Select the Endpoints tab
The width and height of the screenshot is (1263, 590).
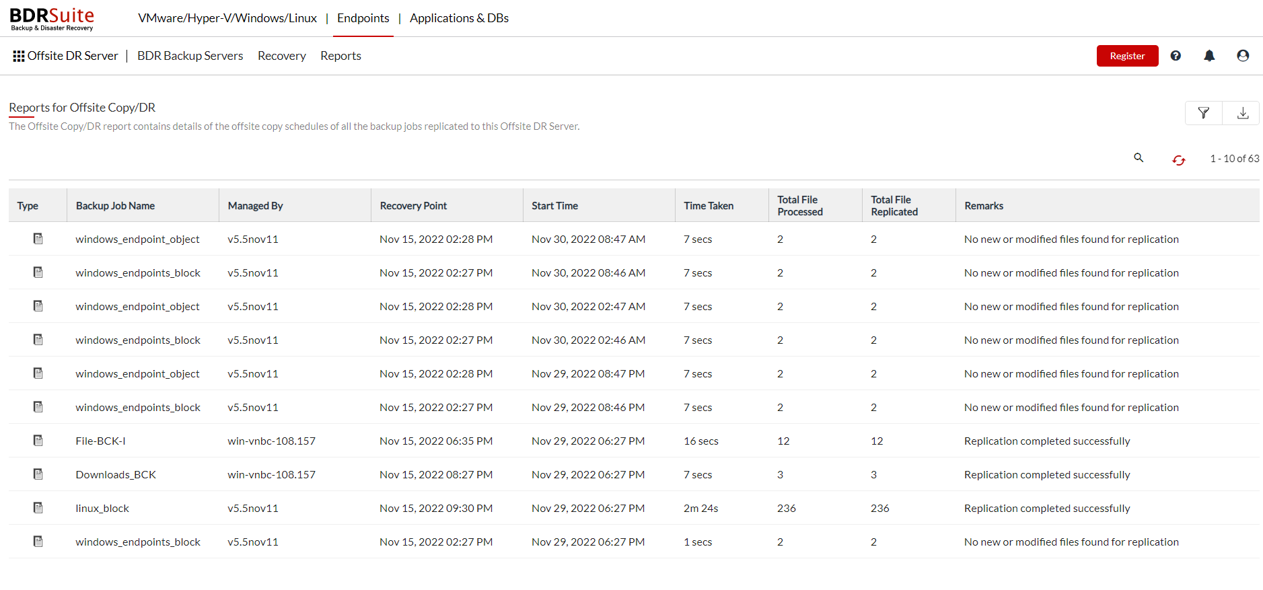(363, 18)
